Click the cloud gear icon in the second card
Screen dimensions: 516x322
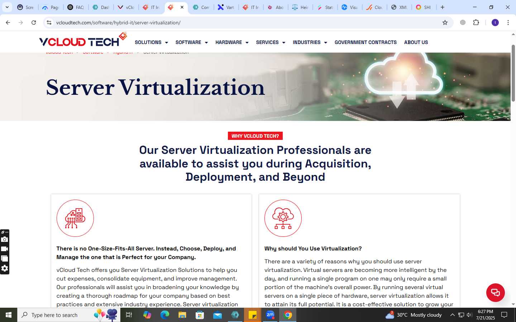pyautogui.click(x=283, y=218)
